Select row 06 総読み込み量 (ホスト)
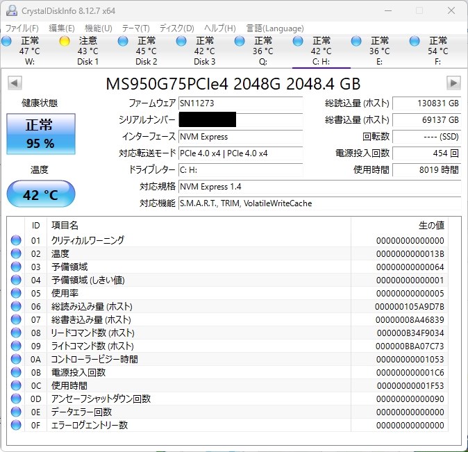The height and width of the screenshot is (452, 468). click(228, 306)
